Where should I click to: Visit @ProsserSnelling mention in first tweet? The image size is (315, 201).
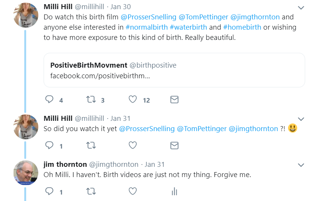click(148, 17)
